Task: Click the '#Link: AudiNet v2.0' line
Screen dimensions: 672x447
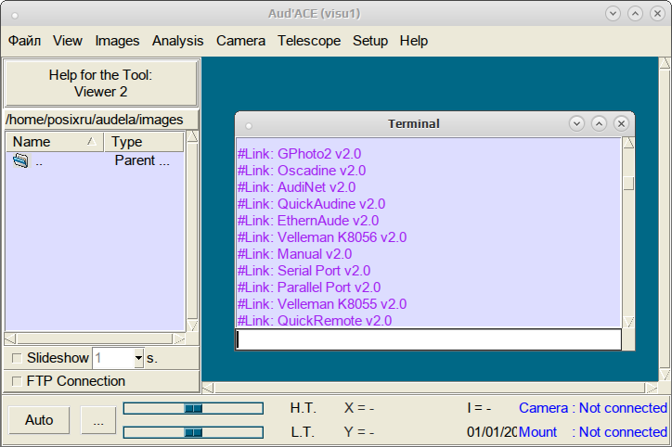Action: pyautogui.click(x=297, y=187)
